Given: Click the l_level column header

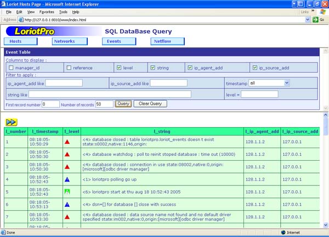Looking at the screenshot, I should (x=72, y=132).
